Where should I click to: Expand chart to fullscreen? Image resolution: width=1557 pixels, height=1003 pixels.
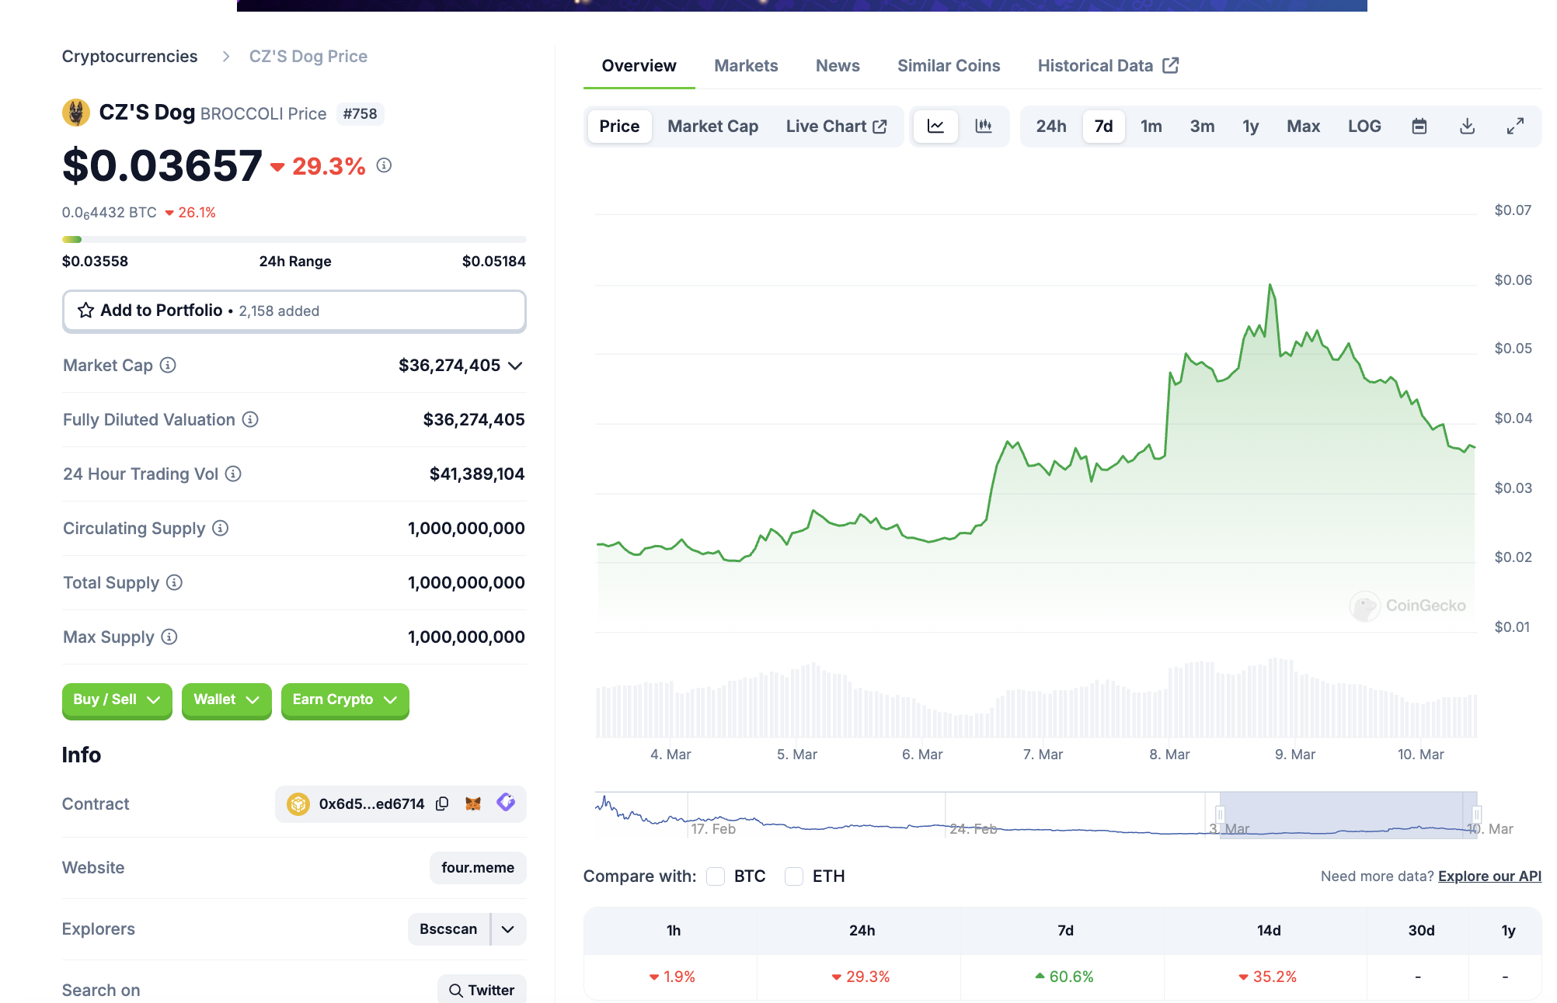point(1515,126)
